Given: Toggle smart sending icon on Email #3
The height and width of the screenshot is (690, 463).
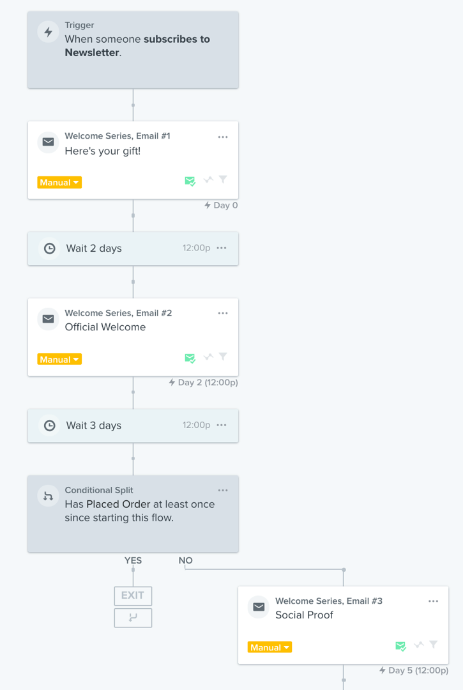Looking at the screenshot, I should [400, 646].
